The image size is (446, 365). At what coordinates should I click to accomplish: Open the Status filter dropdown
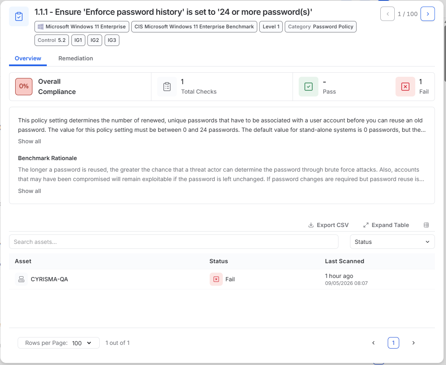click(392, 242)
